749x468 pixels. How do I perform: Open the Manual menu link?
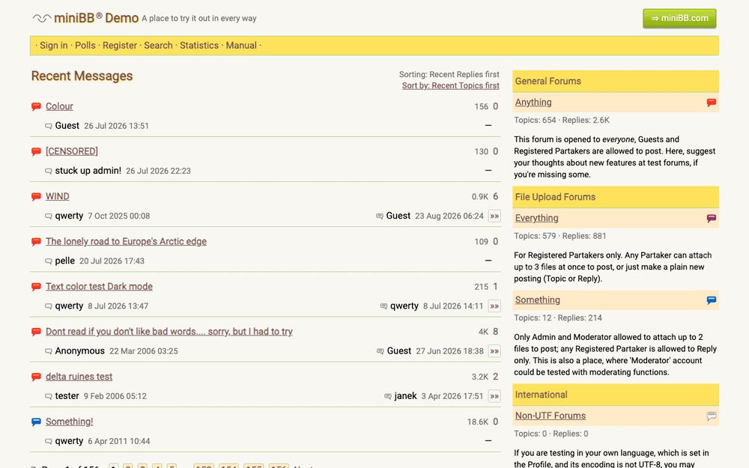coord(241,46)
